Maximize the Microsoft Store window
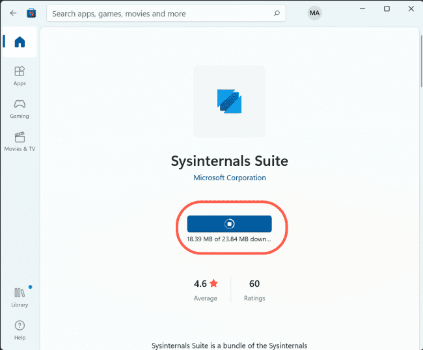This screenshot has width=423, height=350. (x=387, y=9)
